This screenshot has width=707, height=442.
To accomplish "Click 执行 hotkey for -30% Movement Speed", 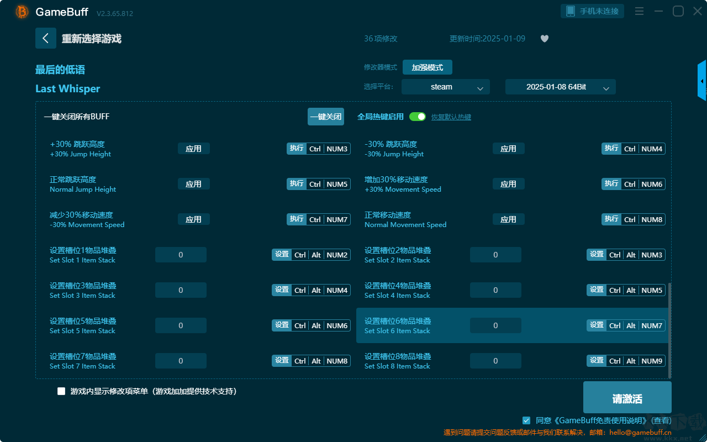I will (297, 219).
